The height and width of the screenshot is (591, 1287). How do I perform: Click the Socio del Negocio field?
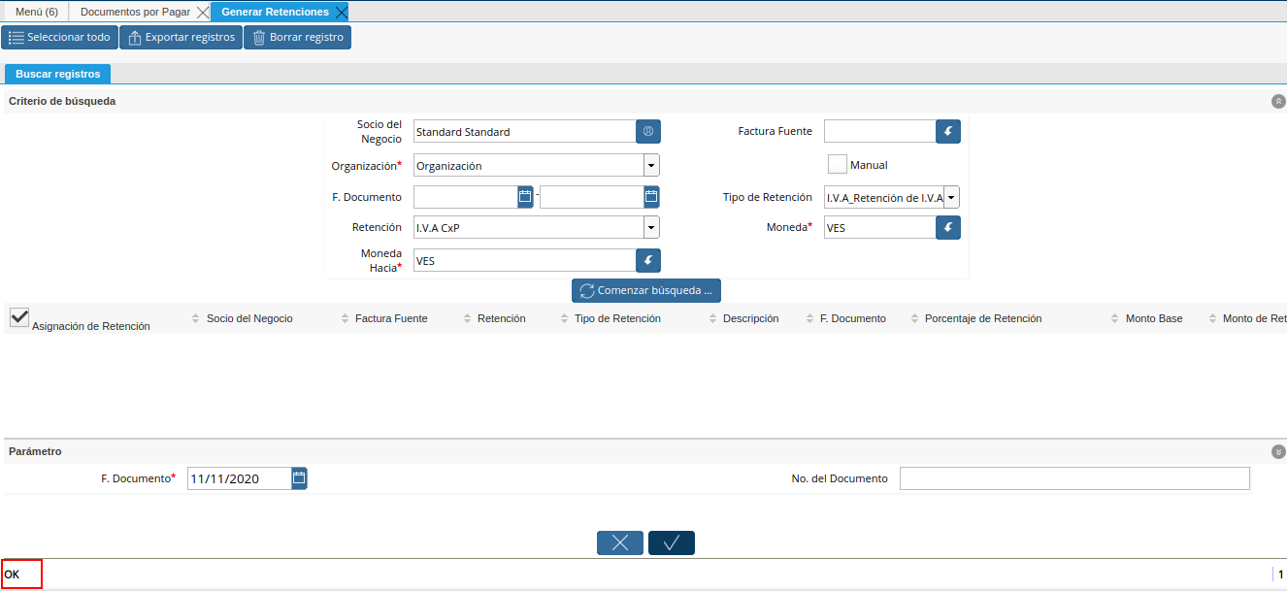pos(524,131)
